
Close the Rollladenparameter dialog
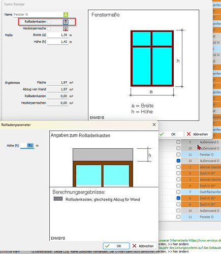[x=154, y=124]
